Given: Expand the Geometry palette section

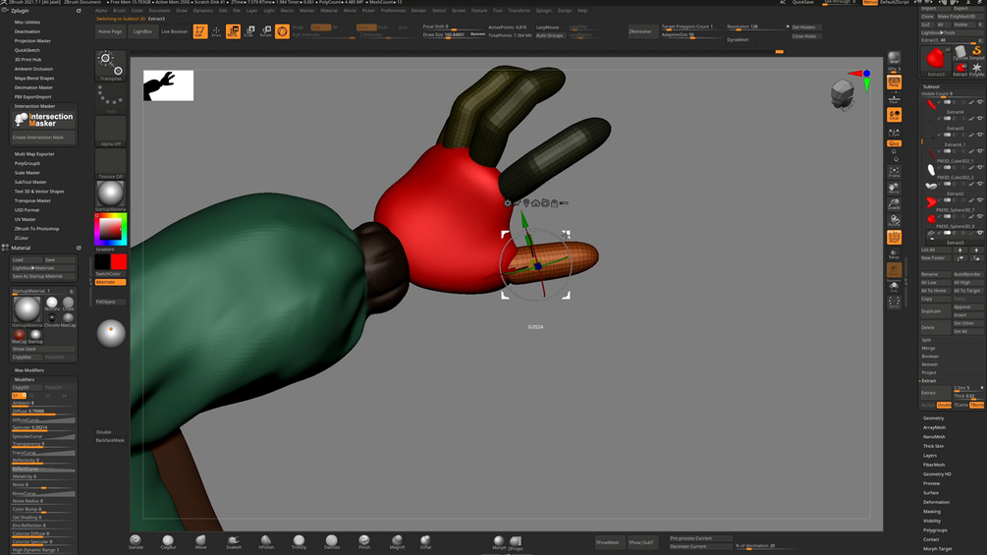Looking at the screenshot, I should coord(933,417).
